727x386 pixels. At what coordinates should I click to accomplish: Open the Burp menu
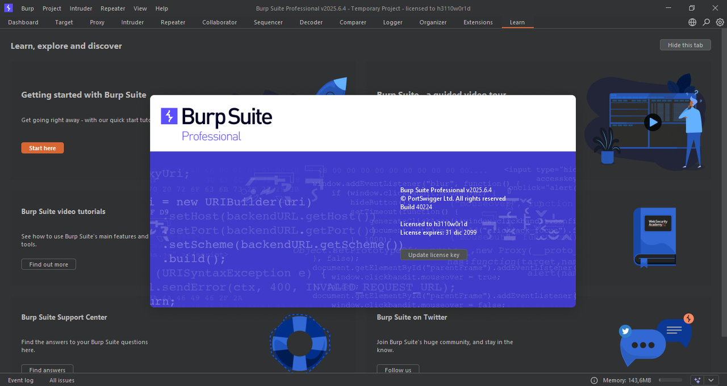[27, 9]
